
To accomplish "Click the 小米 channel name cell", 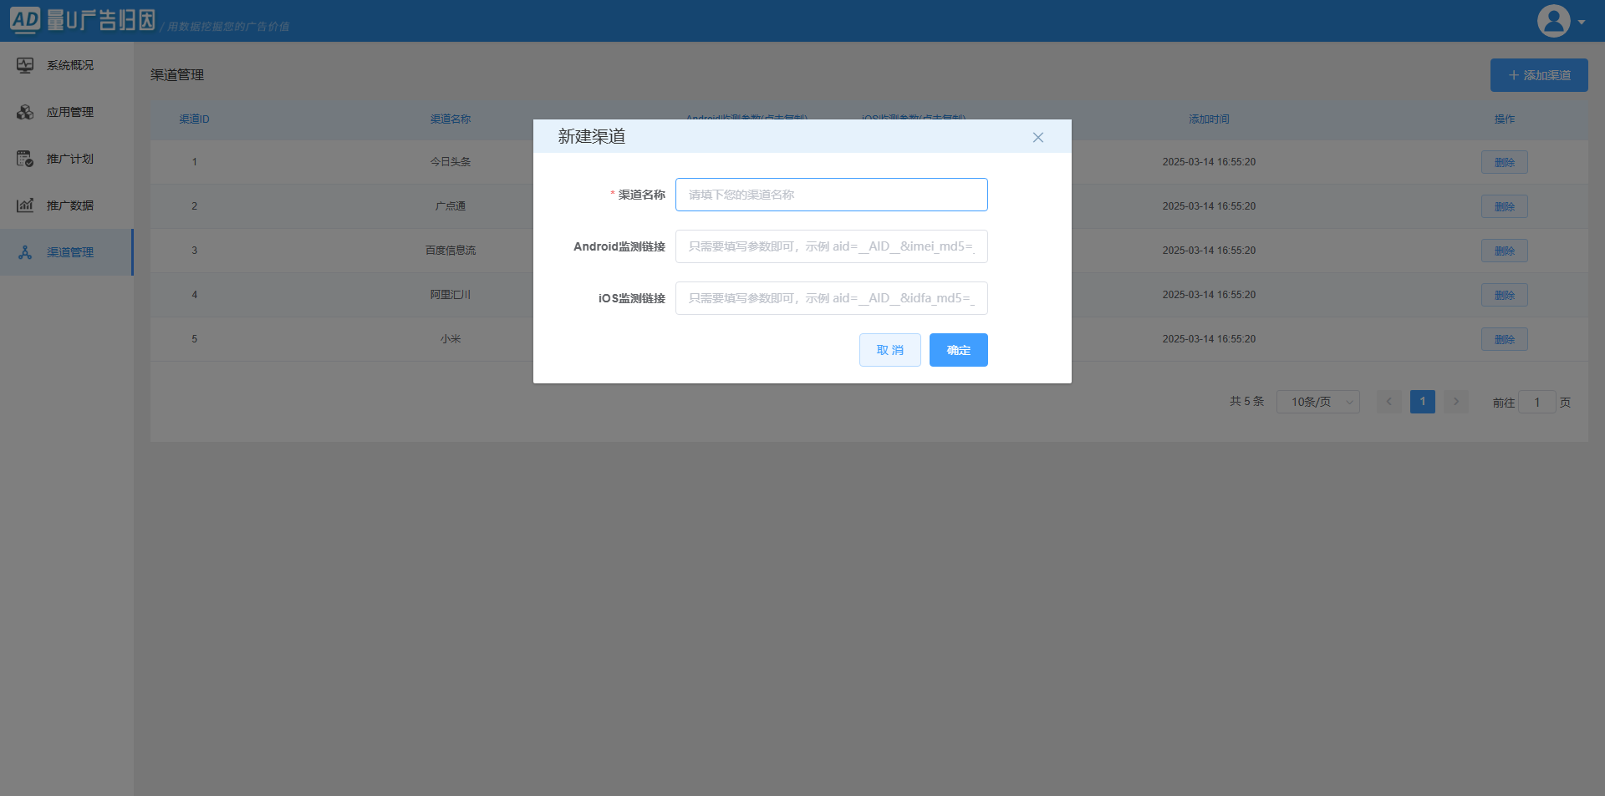I will (x=451, y=339).
